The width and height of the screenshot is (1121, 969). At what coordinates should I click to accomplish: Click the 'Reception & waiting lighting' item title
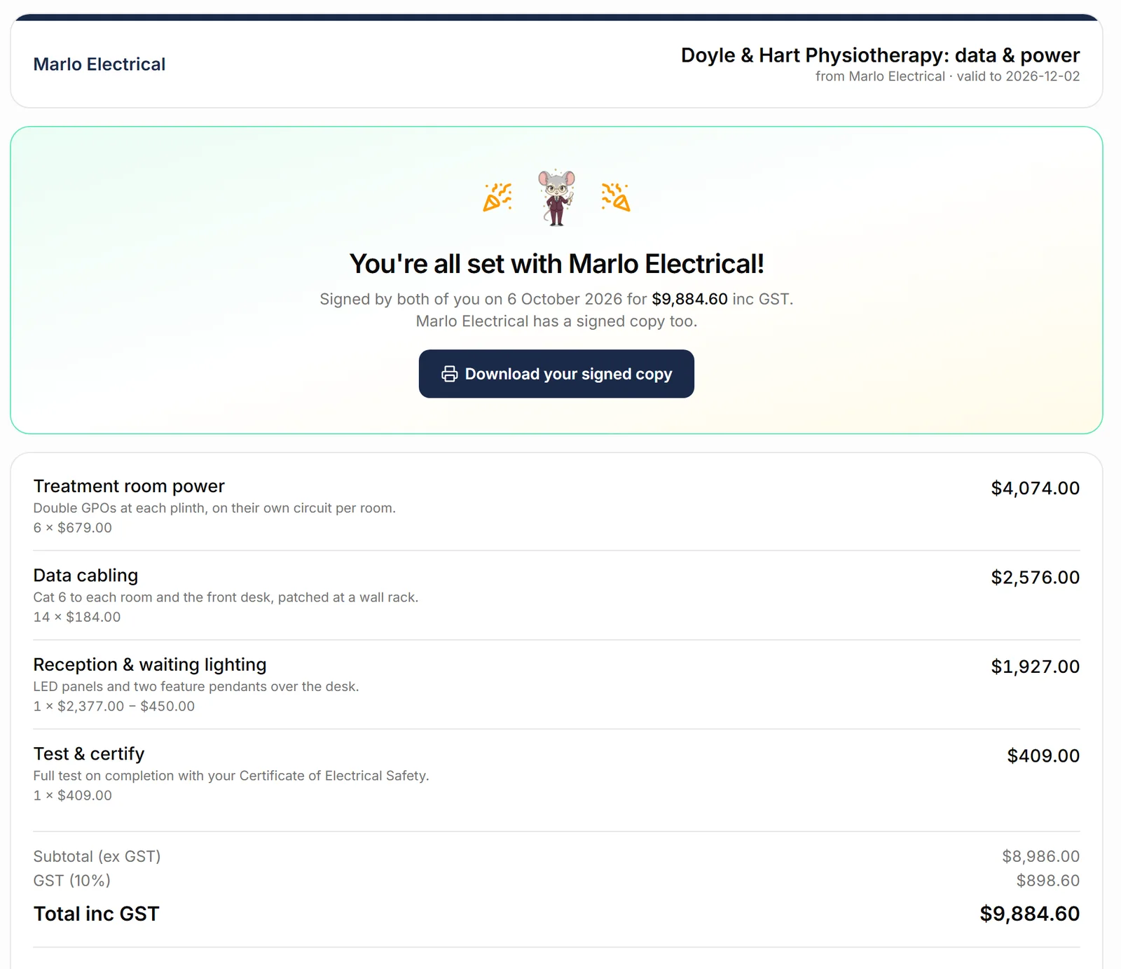point(150,664)
